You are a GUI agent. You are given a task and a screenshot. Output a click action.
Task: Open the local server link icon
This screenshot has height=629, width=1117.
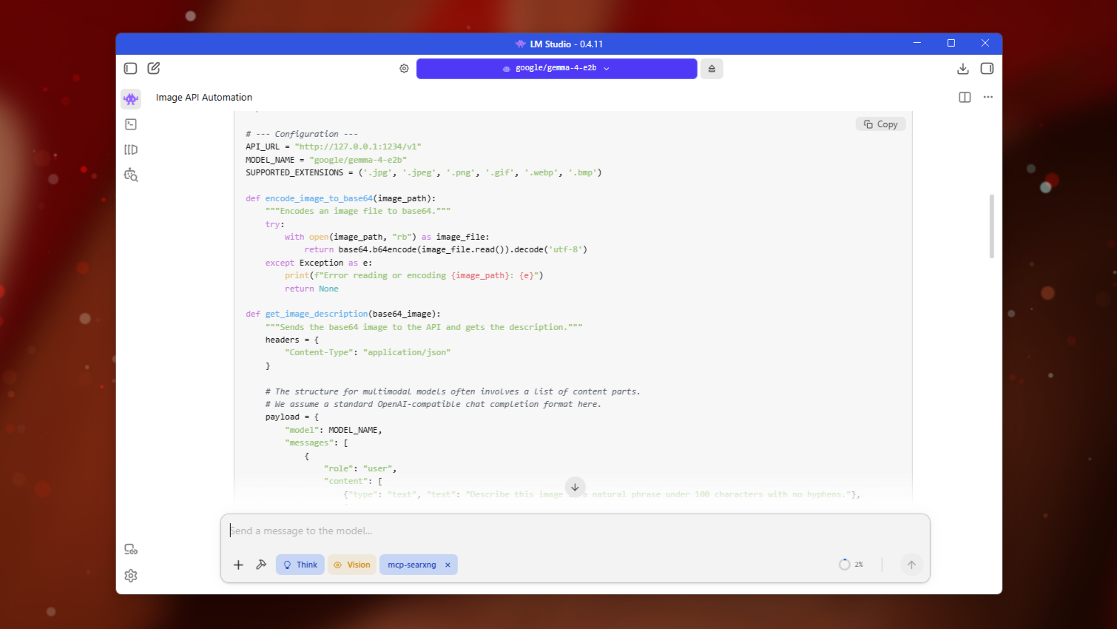[x=131, y=549]
